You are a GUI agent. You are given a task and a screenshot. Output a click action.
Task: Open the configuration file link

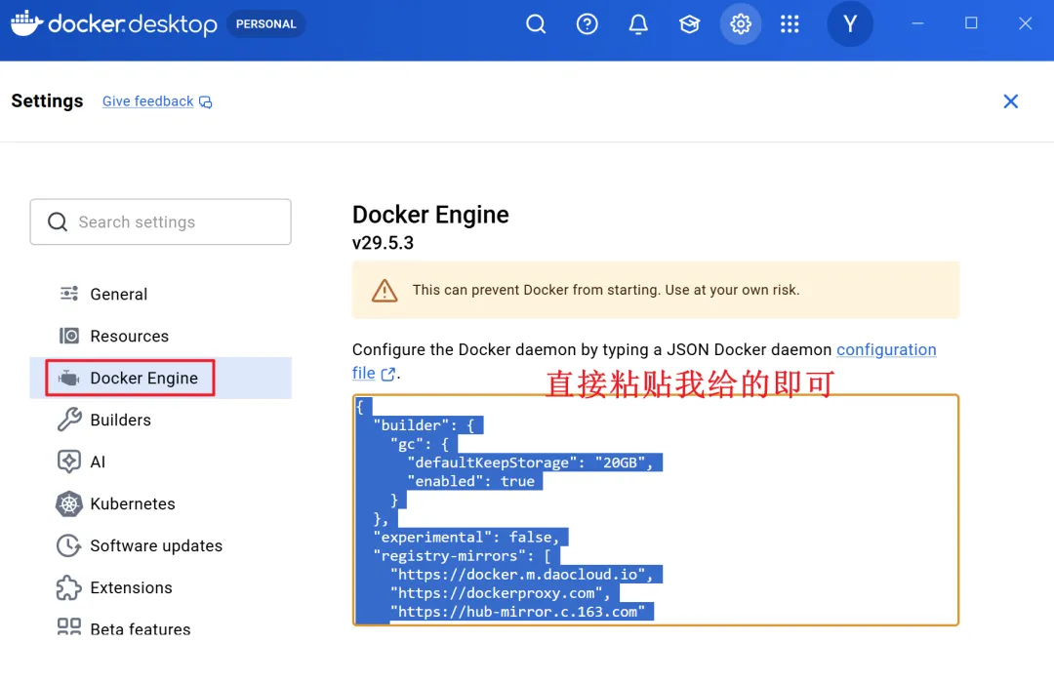[886, 349]
